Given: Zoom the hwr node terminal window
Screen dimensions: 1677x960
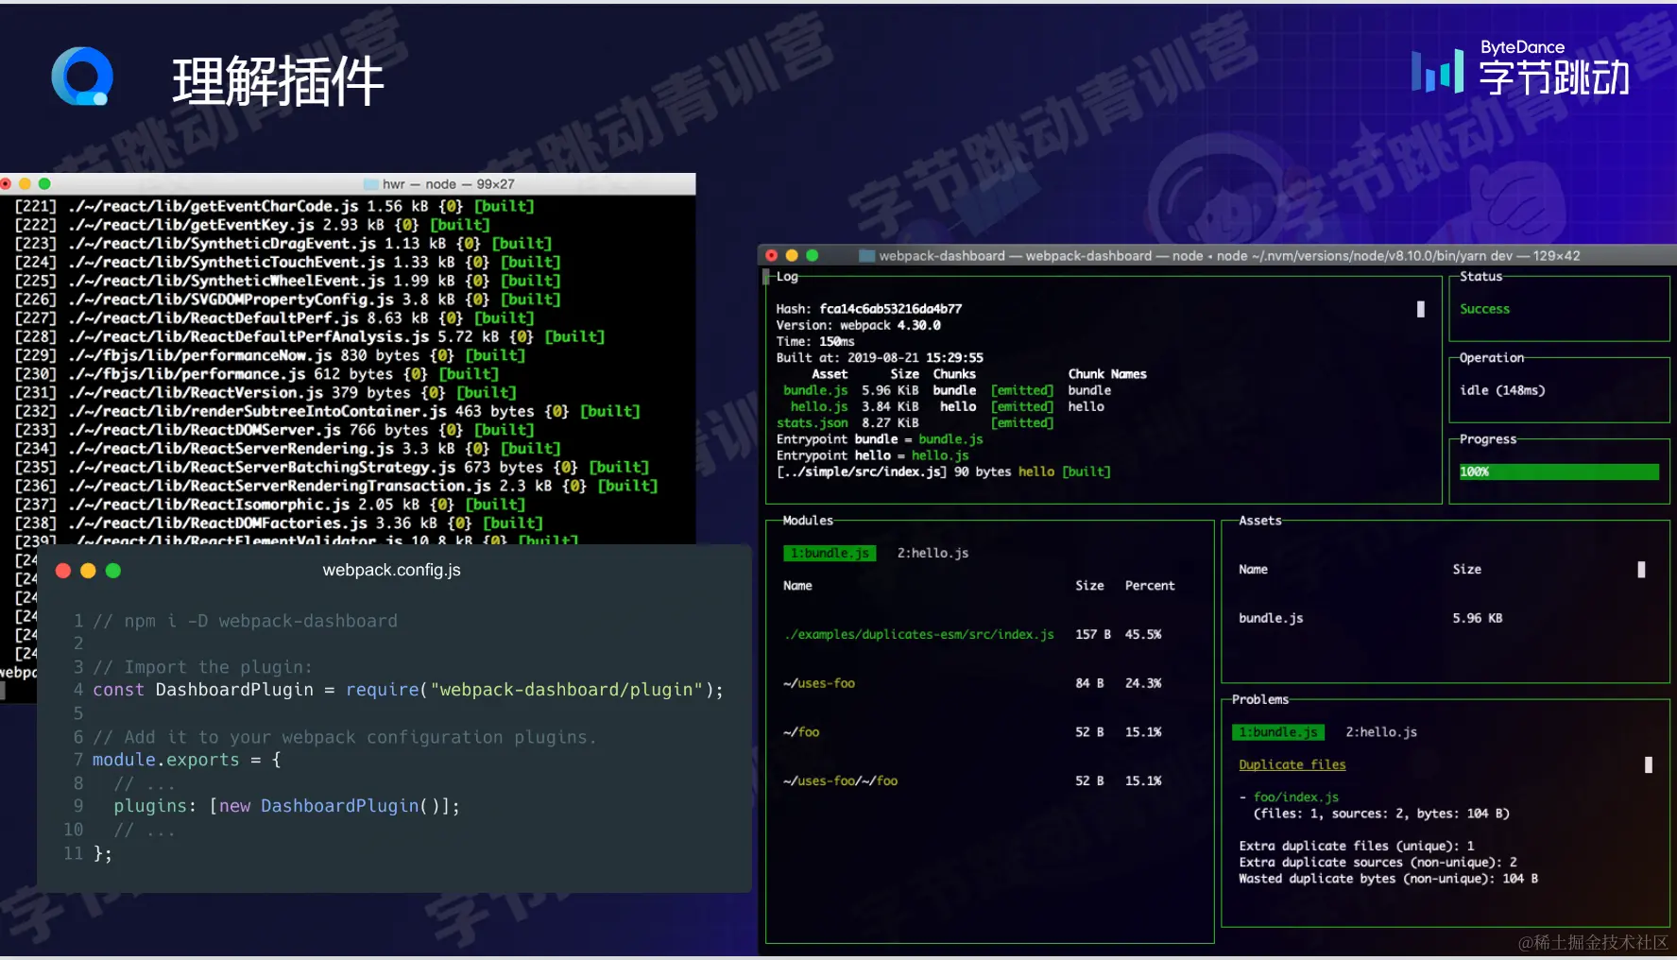Looking at the screenshot, I should pos(44,184).
